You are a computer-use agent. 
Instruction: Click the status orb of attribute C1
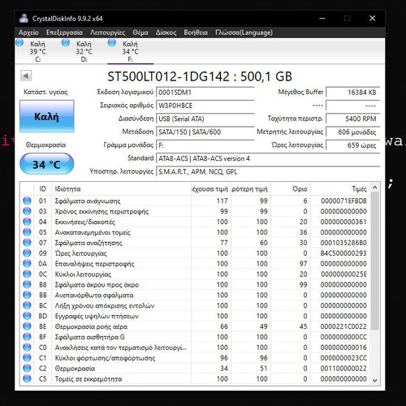[x=27, y=357]
